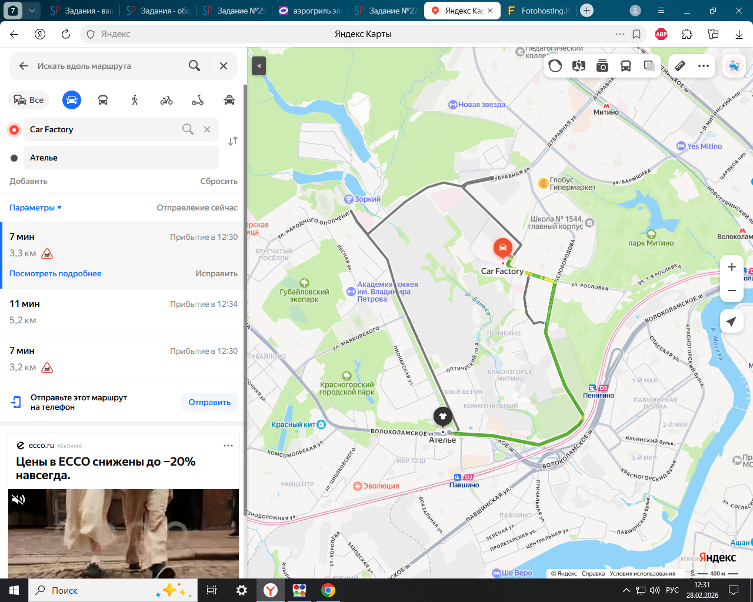Edit the Ателье destination field
This screenshot has height=602, width=753.
tap(121, 158)
